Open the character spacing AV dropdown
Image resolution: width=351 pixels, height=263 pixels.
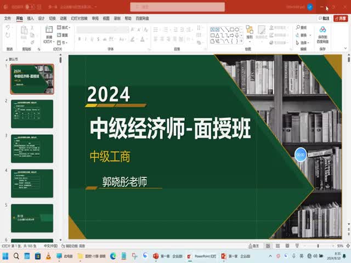[112, 39]
